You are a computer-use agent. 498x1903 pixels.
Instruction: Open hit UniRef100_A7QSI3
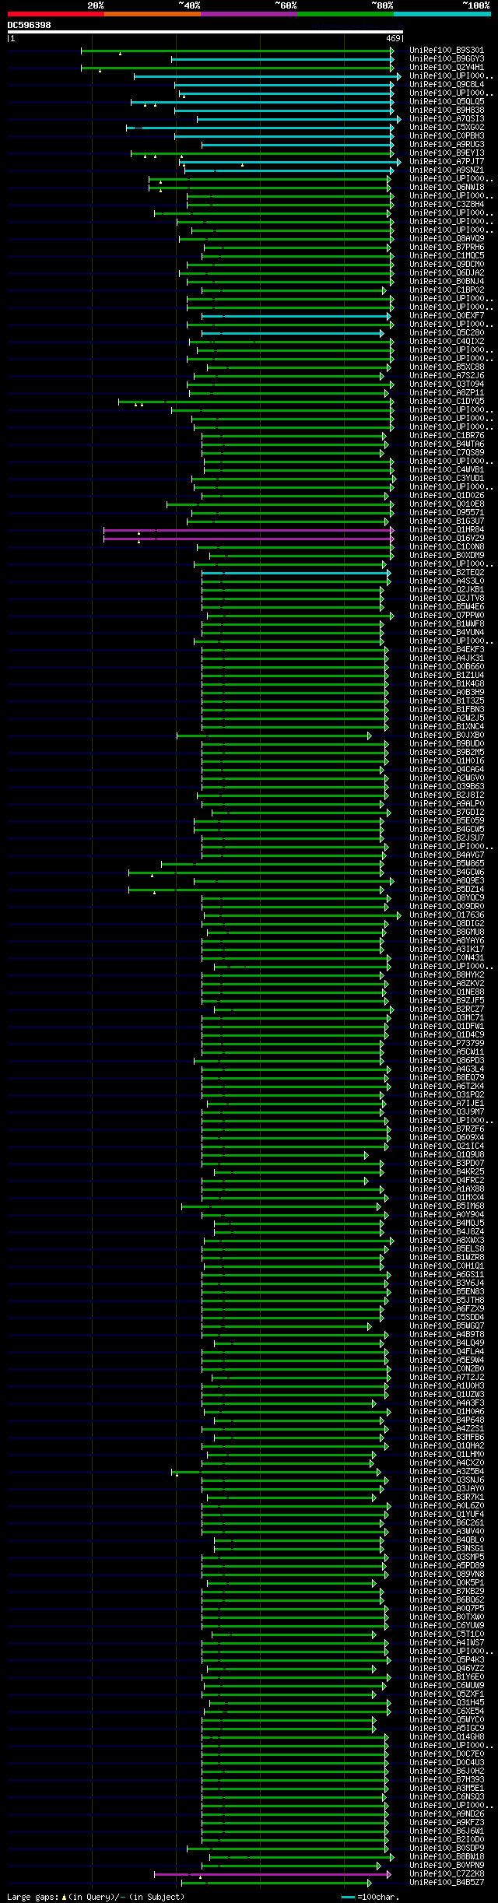coord(447,119)
